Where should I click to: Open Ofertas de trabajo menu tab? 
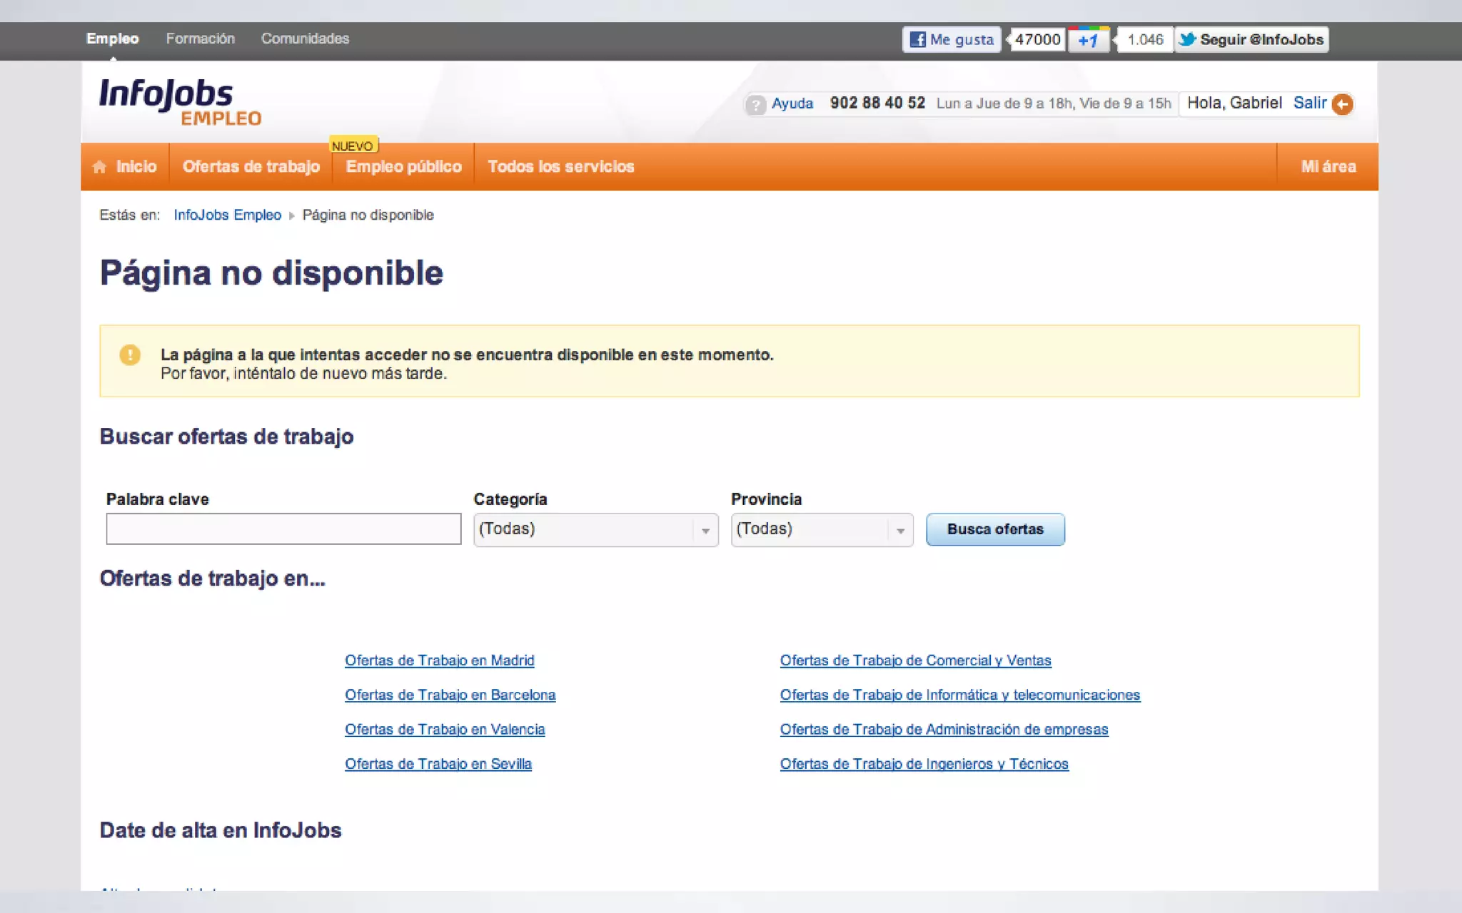coord(251,167)
